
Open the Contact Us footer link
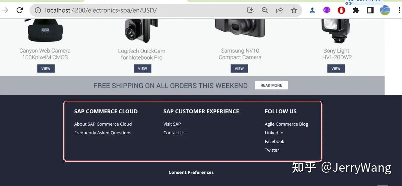174,133
